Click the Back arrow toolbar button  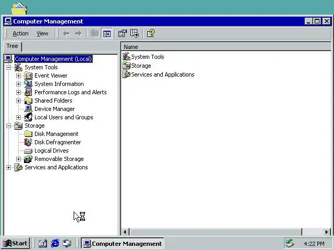point(66,33)
